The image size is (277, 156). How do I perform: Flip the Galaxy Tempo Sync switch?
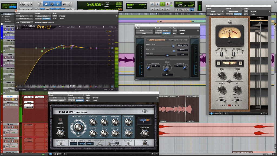pos(100,144)
